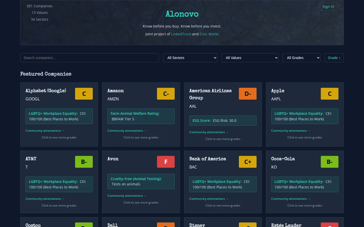Open the Amazon company name
Viewport: 364px width, 227px height.
coord(116,91)
